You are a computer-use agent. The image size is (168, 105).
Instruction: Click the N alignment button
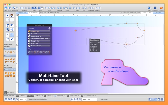click(x=36, y=52)
